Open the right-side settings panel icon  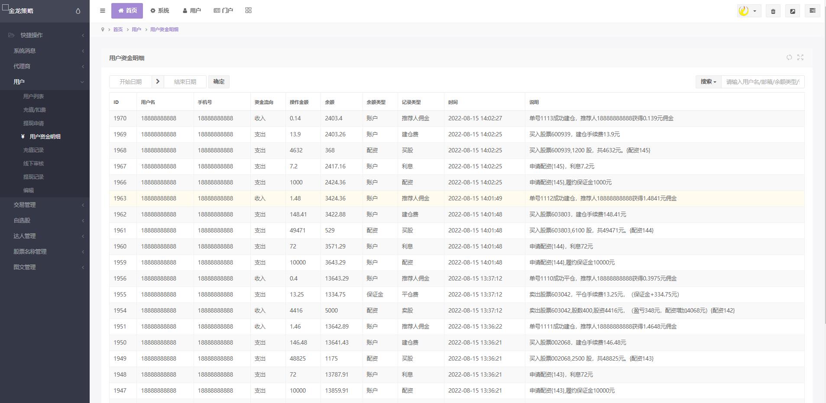pos(812,11)
